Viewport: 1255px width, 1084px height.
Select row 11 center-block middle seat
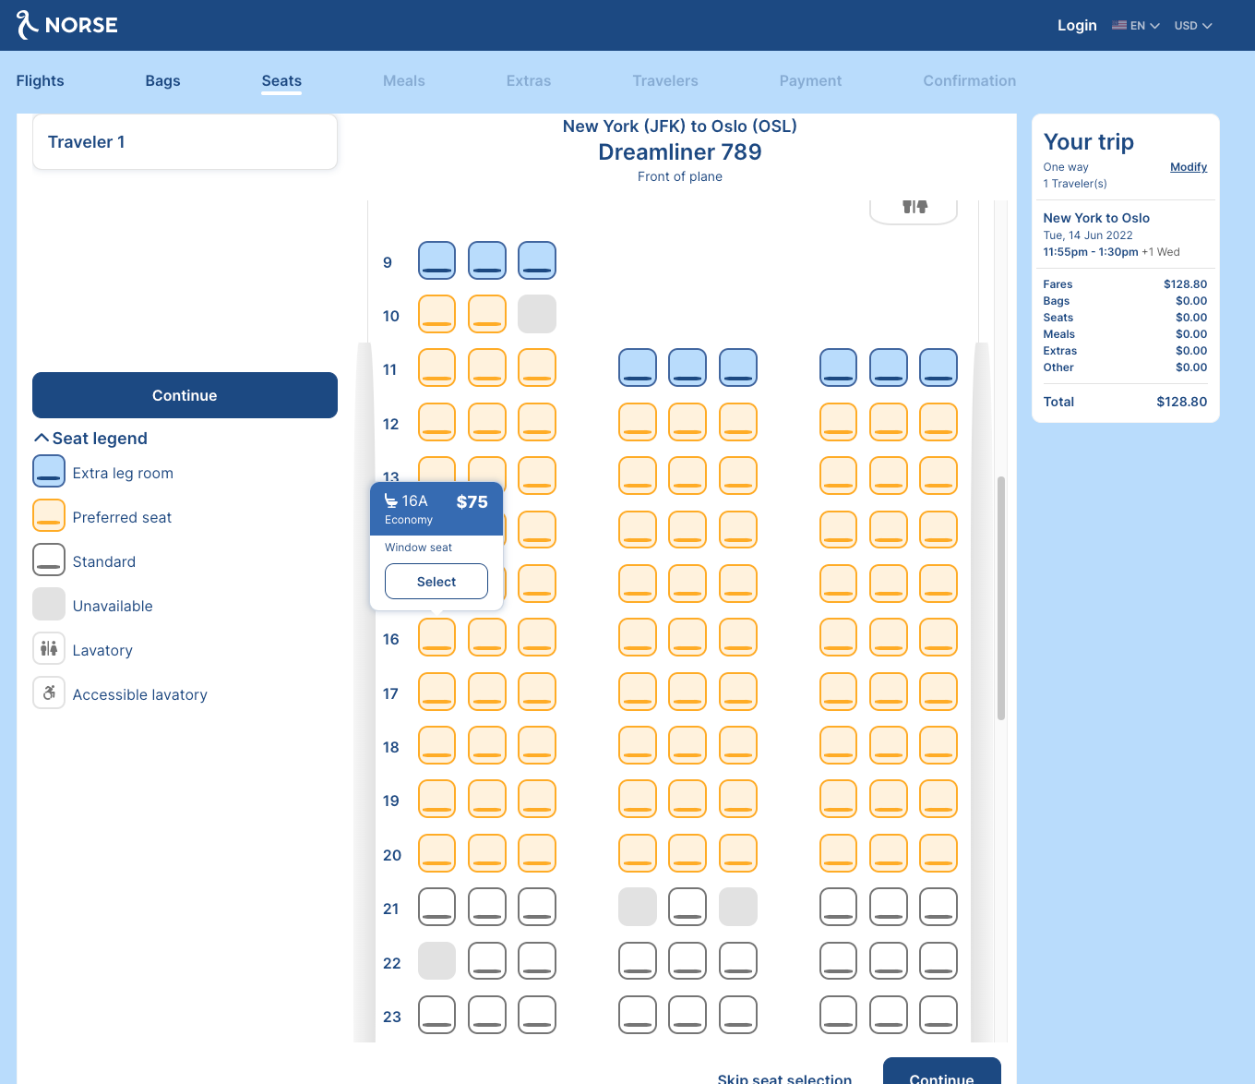point(687,367)
